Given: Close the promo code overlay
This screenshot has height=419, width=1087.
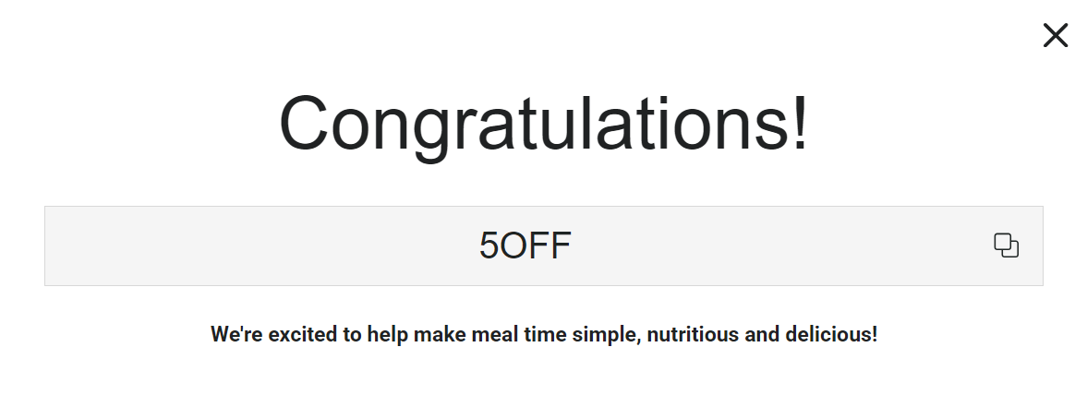Looking at the screenshot, I should pyautogui.click(x=1055, y=36).
